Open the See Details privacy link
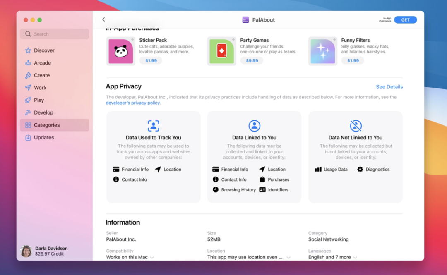This screenshot has height=275, width=447. [389, 87]
